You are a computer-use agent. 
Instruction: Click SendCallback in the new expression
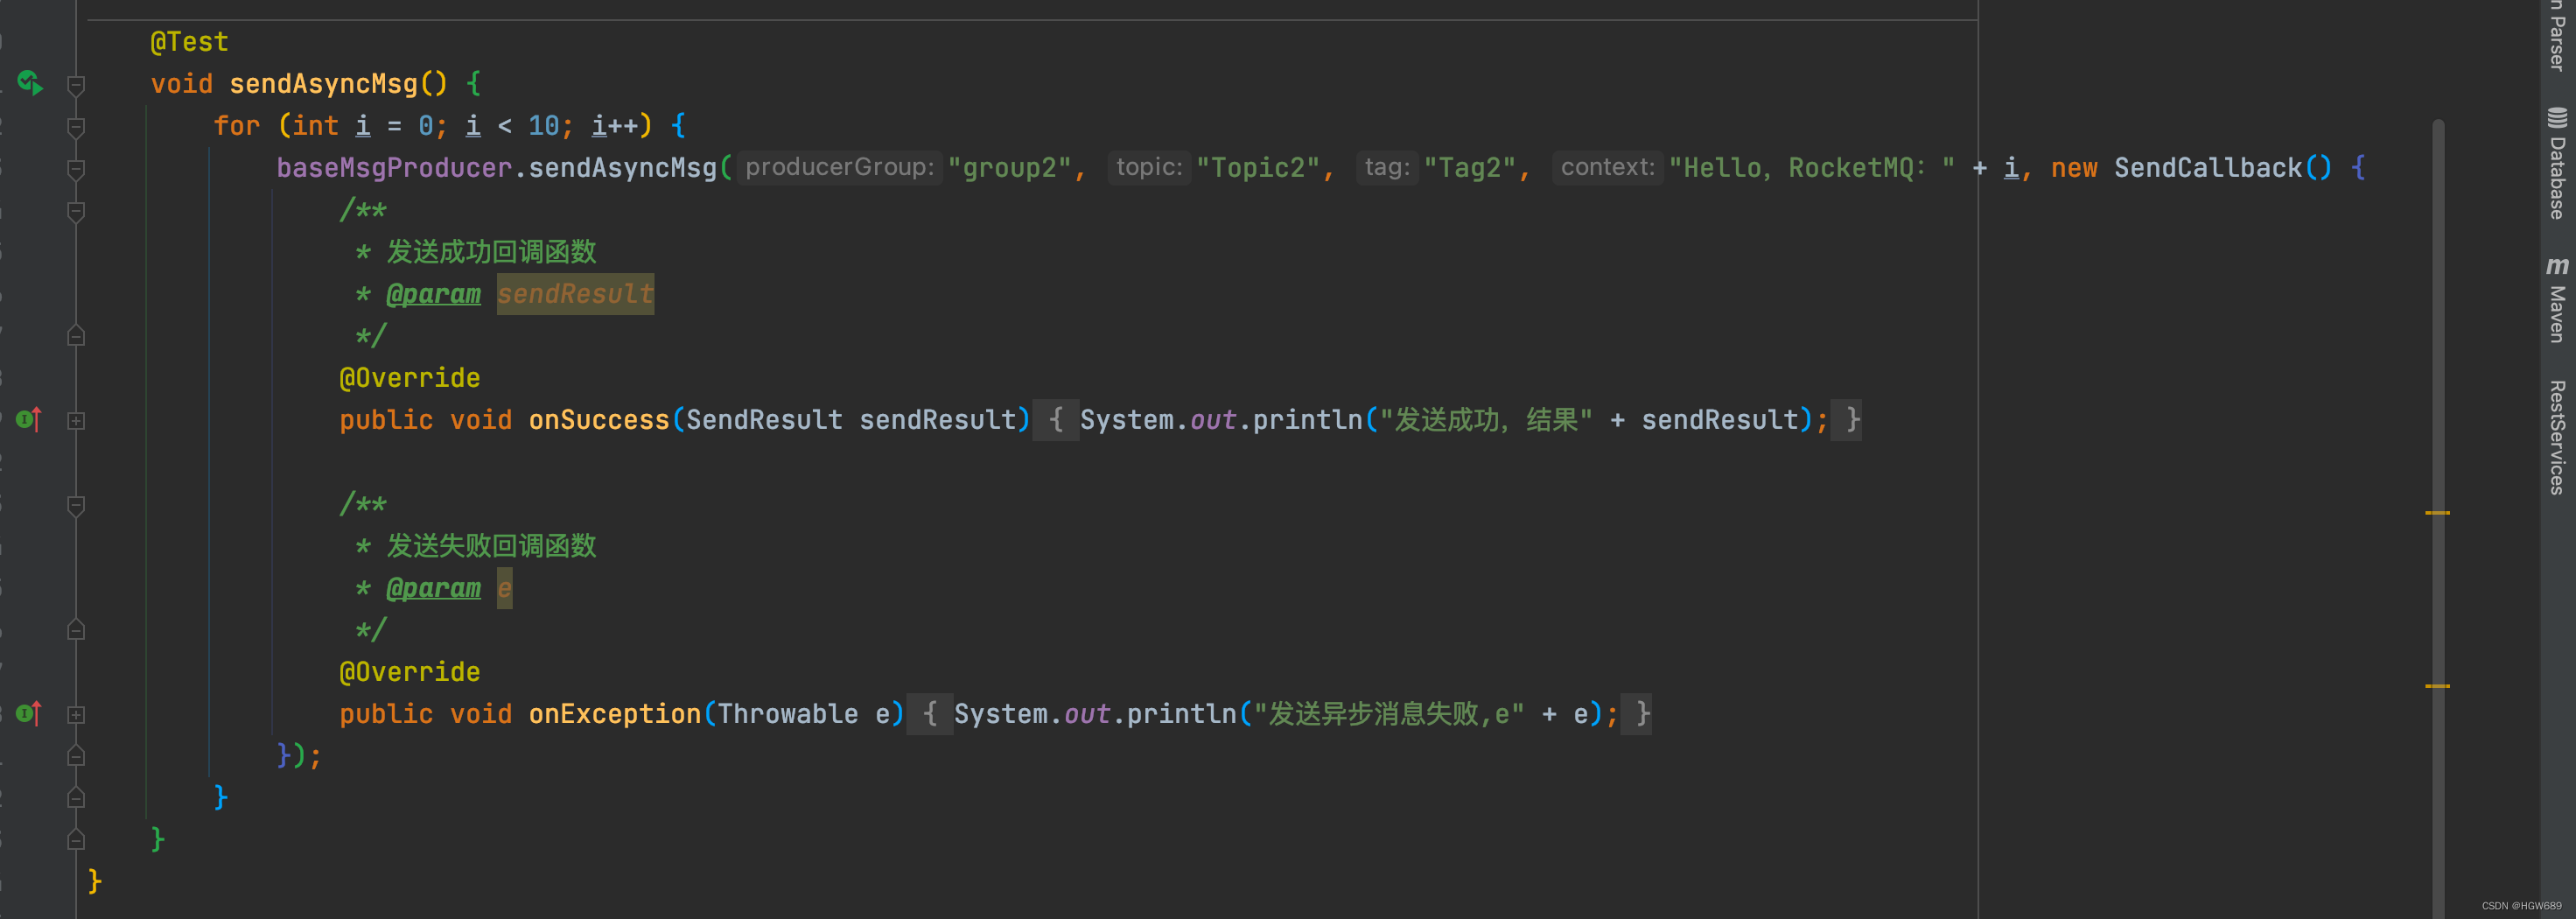tap(2208, 168)
